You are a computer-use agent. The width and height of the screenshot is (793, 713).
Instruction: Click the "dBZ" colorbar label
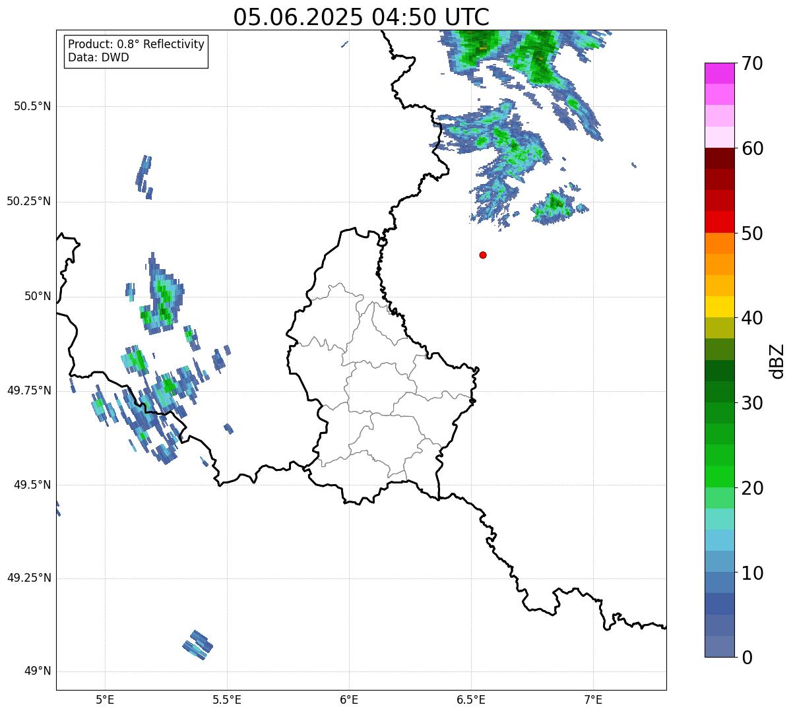[777, 360]
